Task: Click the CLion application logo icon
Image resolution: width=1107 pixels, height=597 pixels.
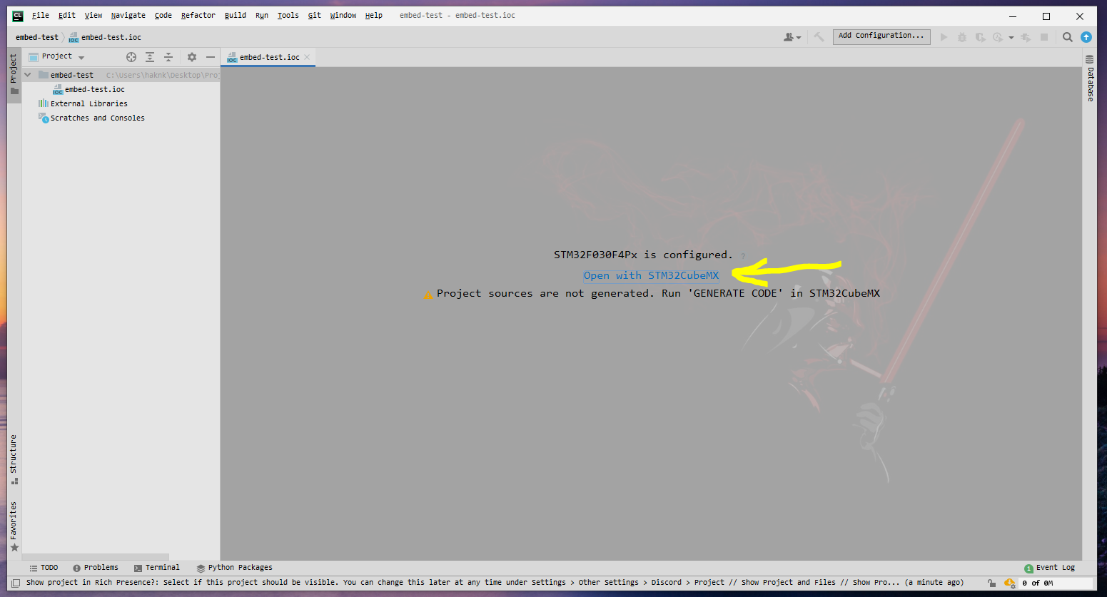Action: (x=18, y=16)
